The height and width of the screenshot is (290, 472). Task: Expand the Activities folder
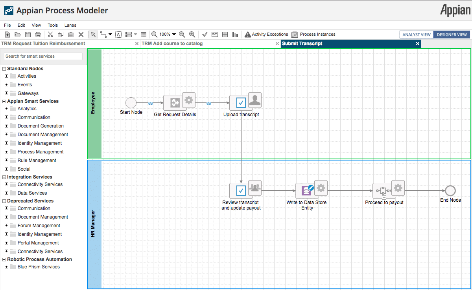pos(7,76)
